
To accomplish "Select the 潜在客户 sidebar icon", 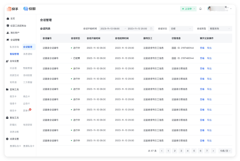I will [x=8, y=33].
